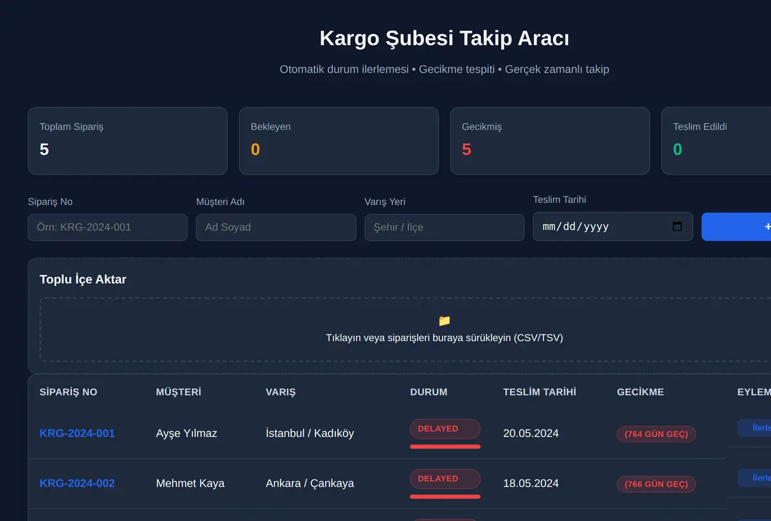Click the Varış Yeri input field

[444, 227]
